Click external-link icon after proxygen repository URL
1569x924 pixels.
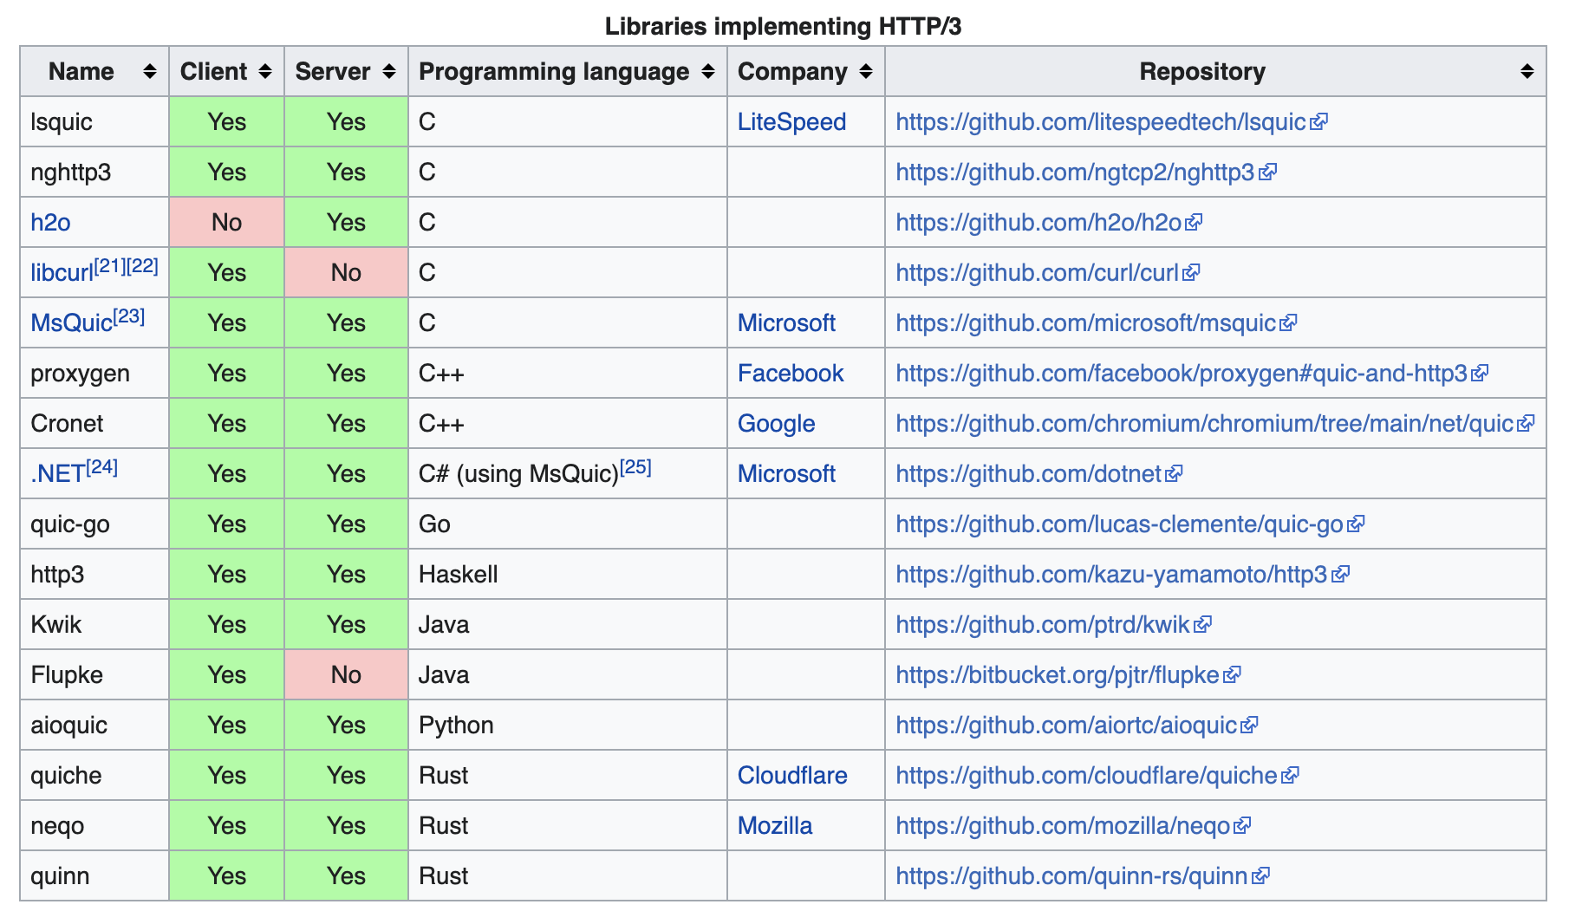click(1481, 373)
